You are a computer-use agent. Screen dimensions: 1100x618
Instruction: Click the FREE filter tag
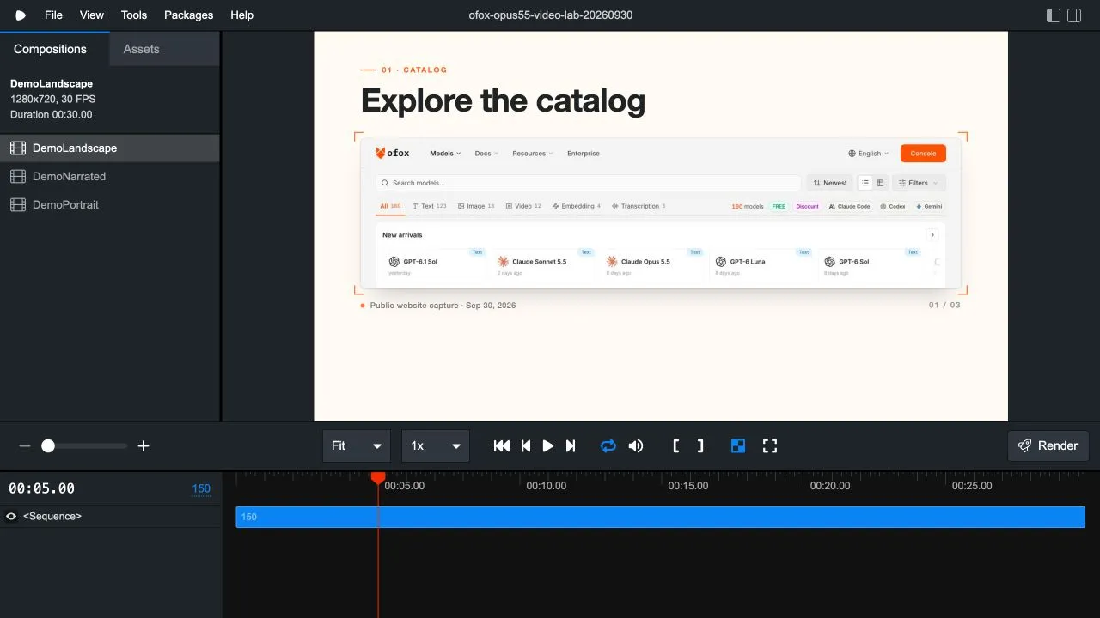click(x=779, y=207)
